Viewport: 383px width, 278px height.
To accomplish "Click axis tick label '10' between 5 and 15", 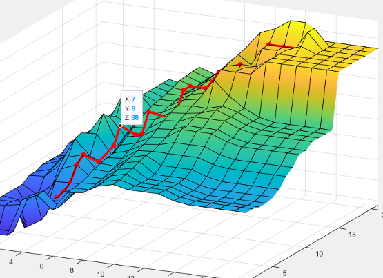I will tap(319, 254).
